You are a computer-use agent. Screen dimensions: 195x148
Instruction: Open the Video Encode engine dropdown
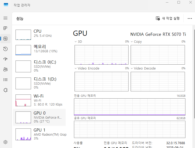[x=76, y=68]
